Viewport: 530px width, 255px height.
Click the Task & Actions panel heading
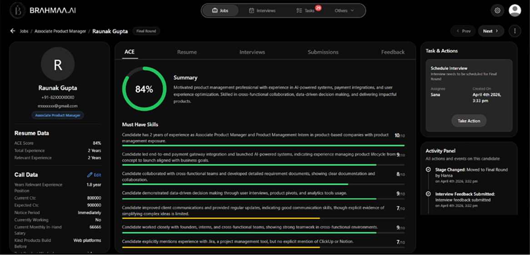(x=441, y=51)
